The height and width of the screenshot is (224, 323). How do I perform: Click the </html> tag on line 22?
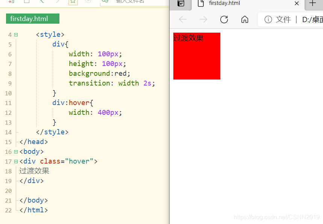[x=33, y=210]
